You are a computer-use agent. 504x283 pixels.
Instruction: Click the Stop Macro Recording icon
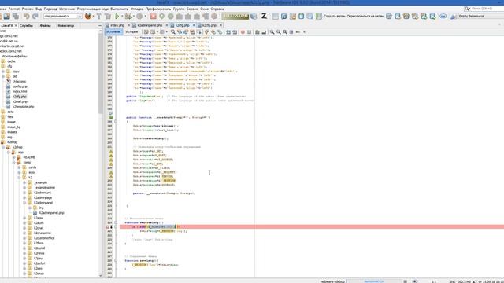(x=249, y=31)
